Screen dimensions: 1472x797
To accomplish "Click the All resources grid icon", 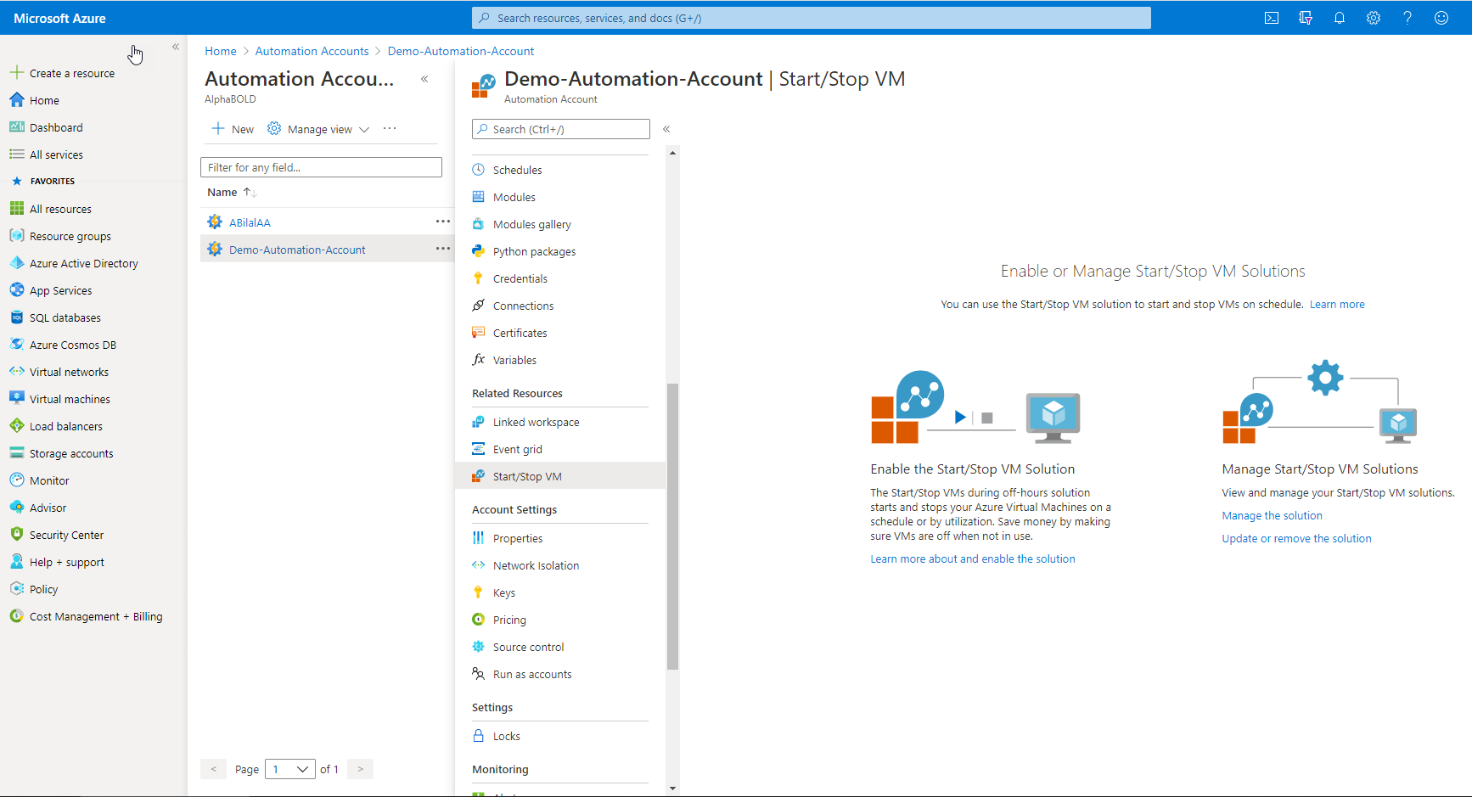I will [x=16, y=209].
